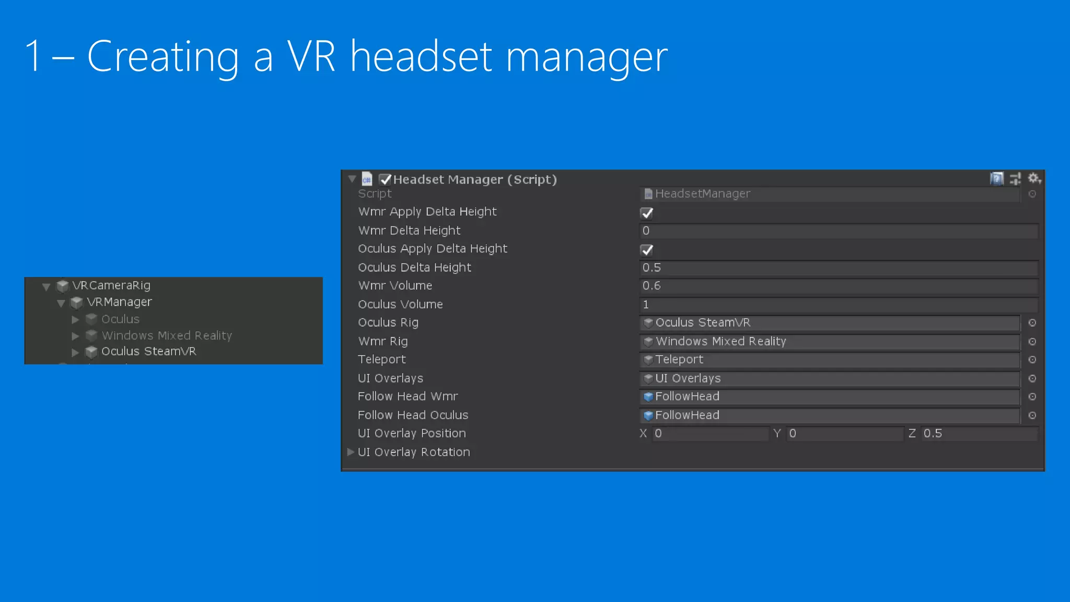Open Headset Manager component help icon
1070x602 pixels.
pyautogui.click(x=997, y=179)
